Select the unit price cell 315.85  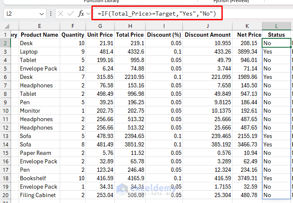[x=100, y=77]
